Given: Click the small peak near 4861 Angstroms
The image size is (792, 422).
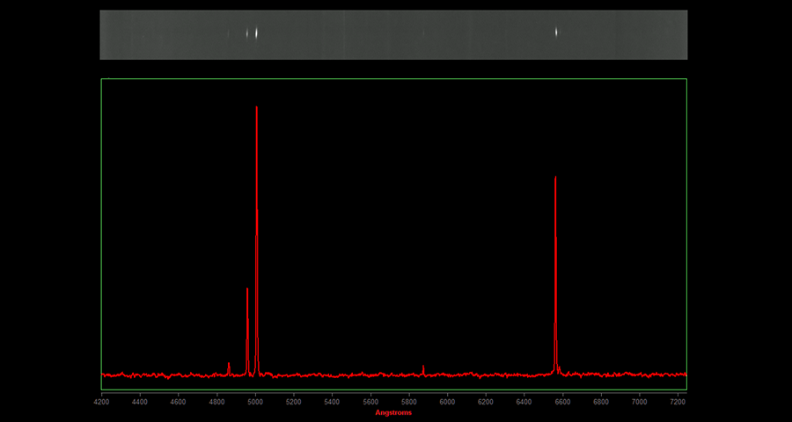Looking at the screenshot, I should [229, 364].
